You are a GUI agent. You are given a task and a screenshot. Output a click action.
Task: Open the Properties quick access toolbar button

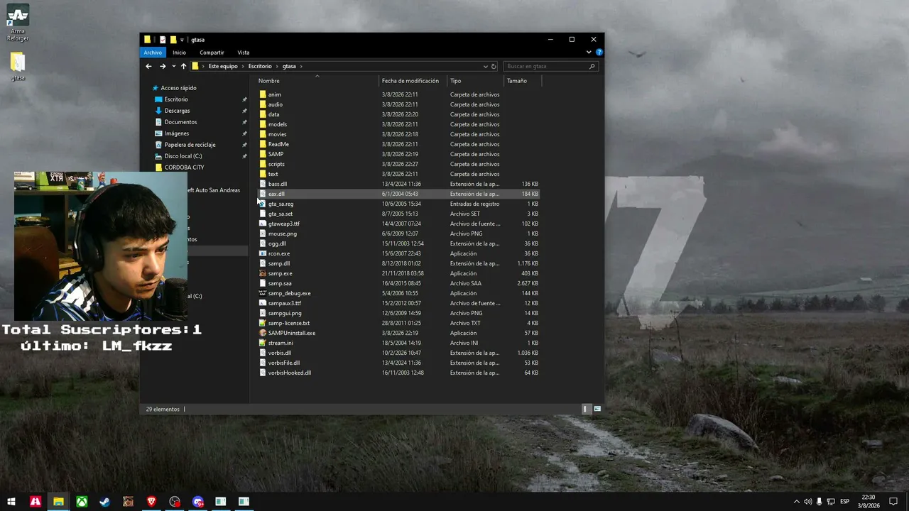click(x=163, y=40)
